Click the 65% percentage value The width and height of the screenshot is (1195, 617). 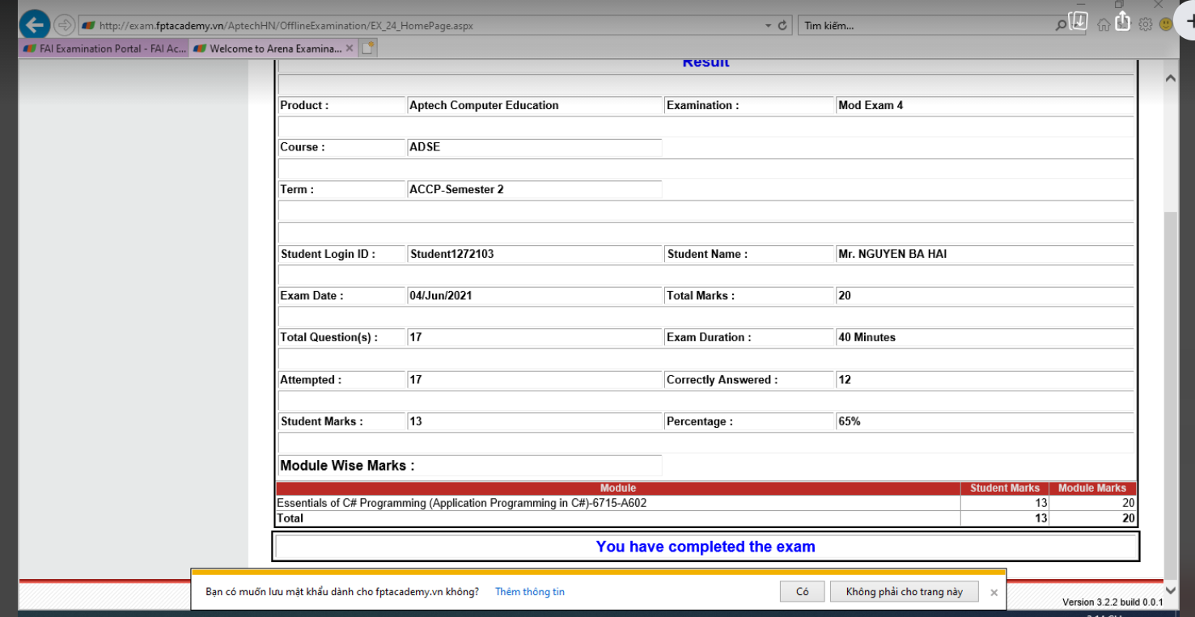(850, 421)
